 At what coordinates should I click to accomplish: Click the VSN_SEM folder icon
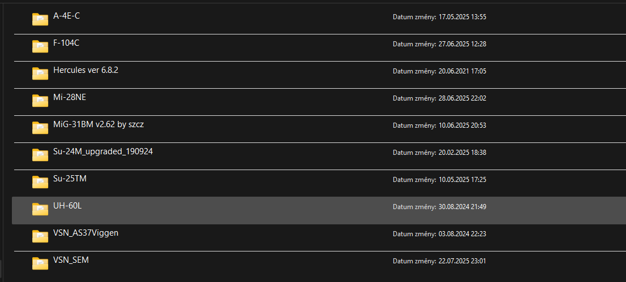pos(40,263)
